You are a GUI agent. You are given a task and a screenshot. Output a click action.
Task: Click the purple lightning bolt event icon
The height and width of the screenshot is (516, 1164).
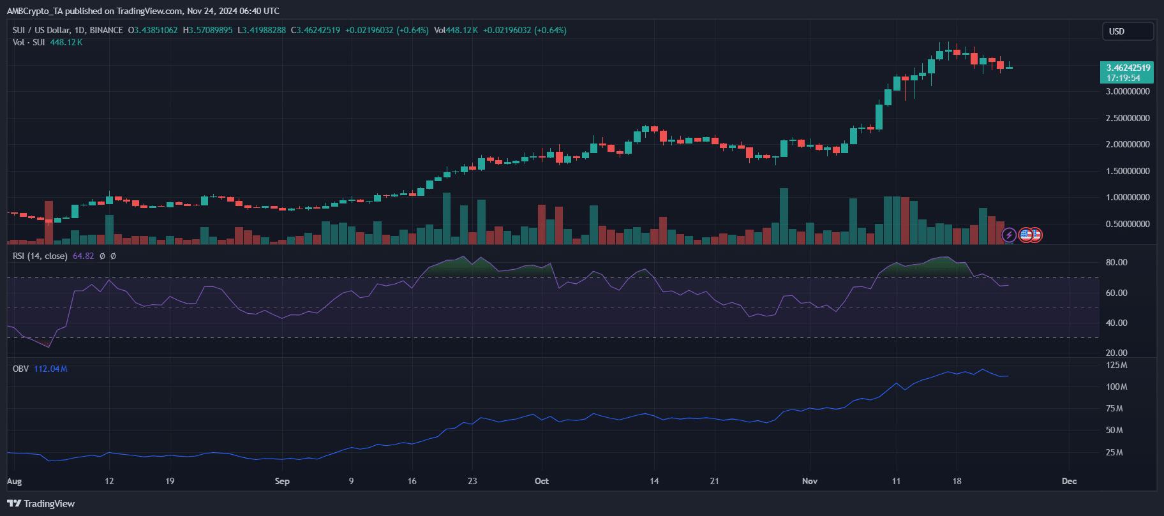pyautogui.click(x=1009, y=235)
